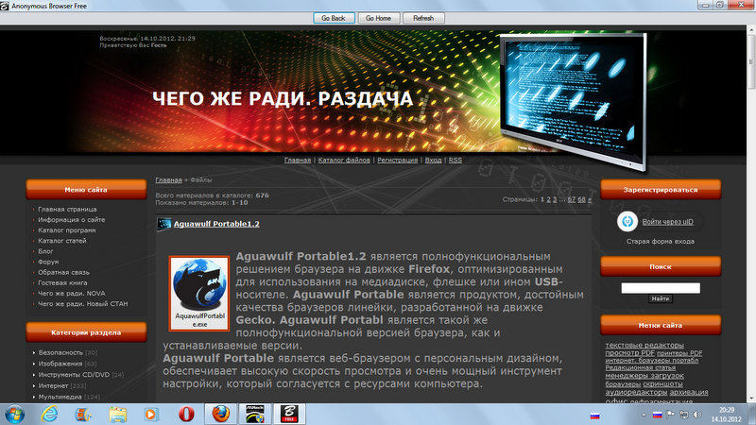Click the Найти search button
The image size is (756, 425).
[660, 298]
